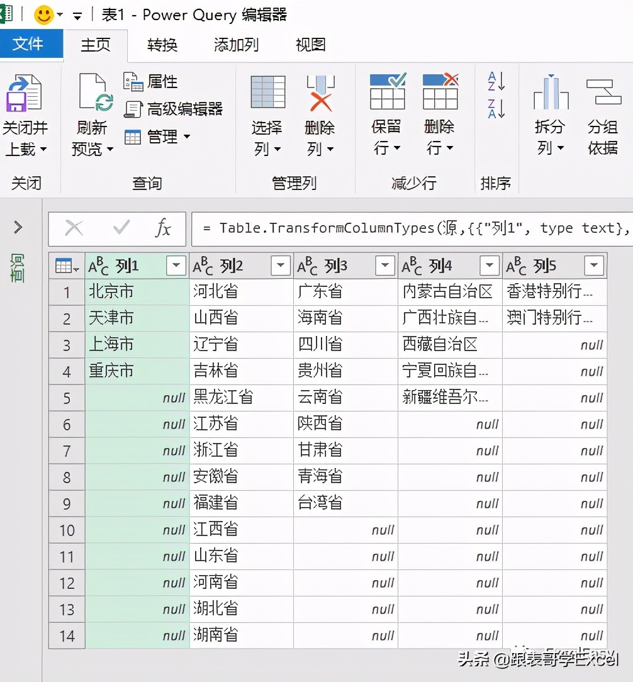This screenshot has width=633, height=682.
Task: Open Properties (属性) in the Query group
Action: click(x=150, y=81)
